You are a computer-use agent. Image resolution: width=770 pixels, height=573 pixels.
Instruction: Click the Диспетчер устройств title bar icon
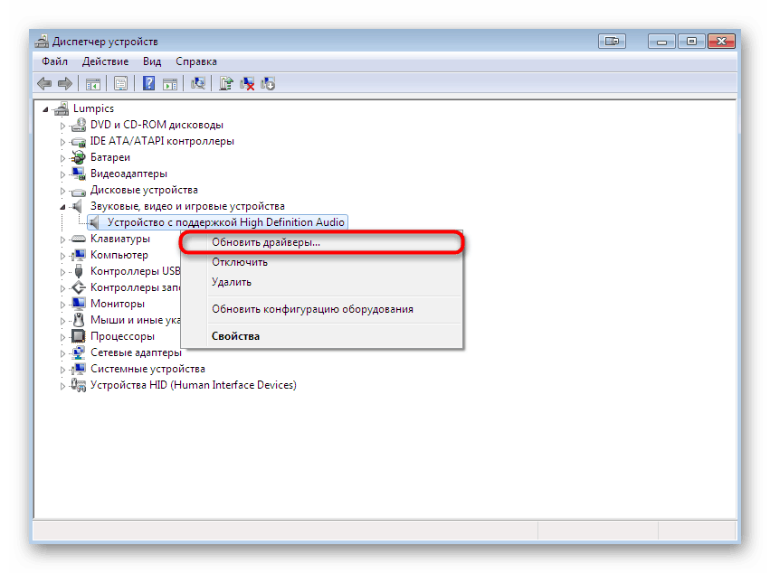point(42,42)
